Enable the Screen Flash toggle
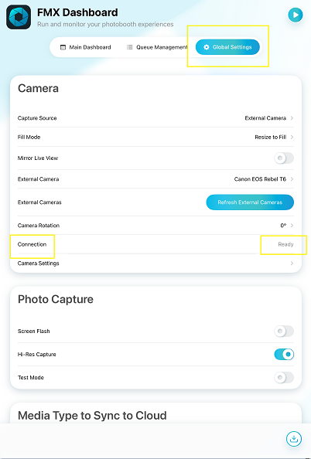Screen dimensions: 311x459 pyautogui.click(x=284, y=331)
